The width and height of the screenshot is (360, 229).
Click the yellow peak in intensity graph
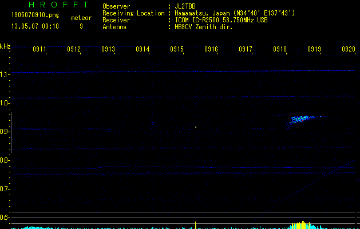302,224
